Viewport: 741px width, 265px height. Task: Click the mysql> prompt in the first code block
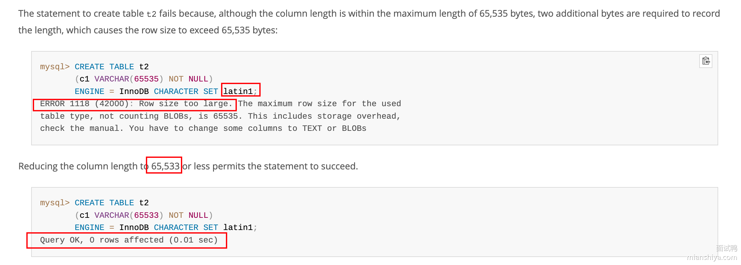(x=55, y=67)
